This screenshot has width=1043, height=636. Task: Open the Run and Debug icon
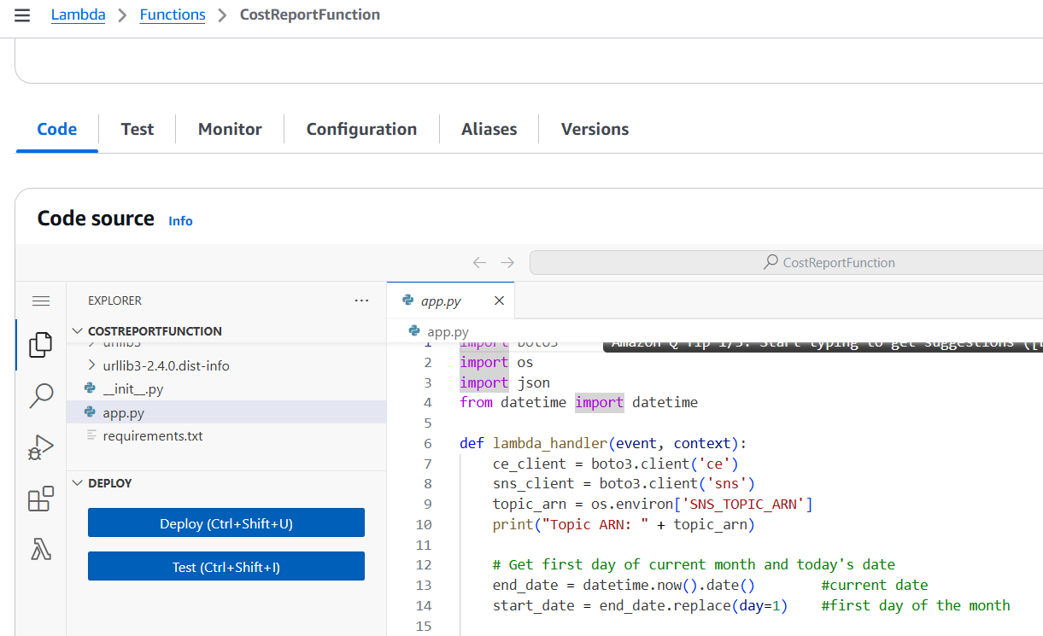click(x=41, y=447)
